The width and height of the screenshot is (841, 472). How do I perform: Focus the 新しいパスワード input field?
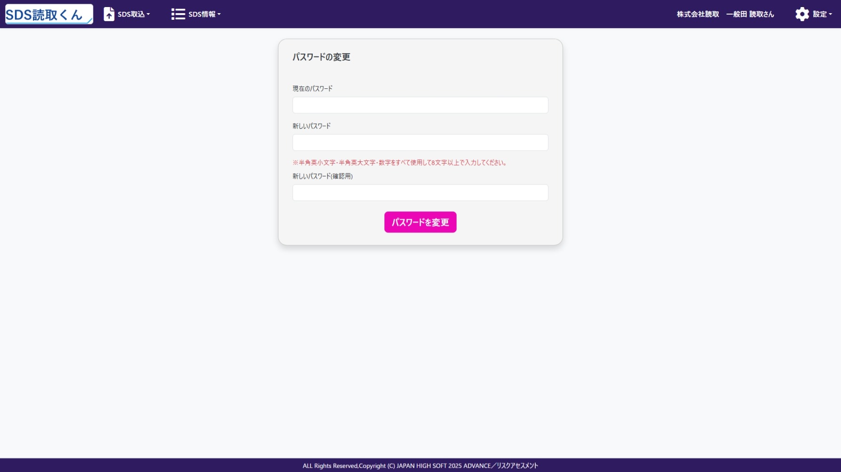tap(420, 142)
